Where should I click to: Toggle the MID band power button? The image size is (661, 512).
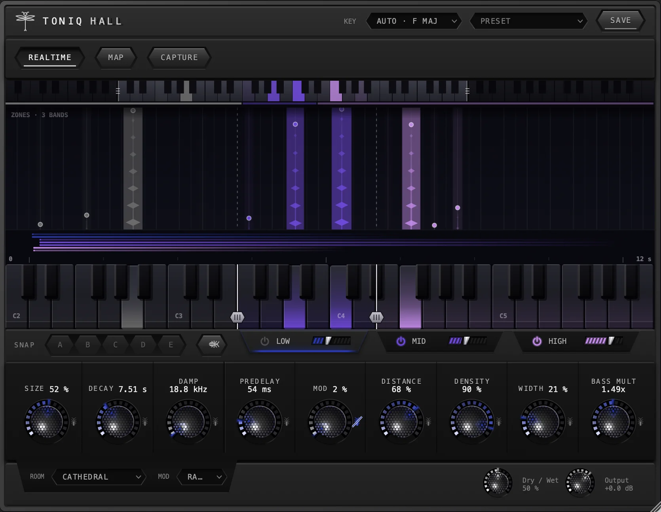(x=401, y=341)
